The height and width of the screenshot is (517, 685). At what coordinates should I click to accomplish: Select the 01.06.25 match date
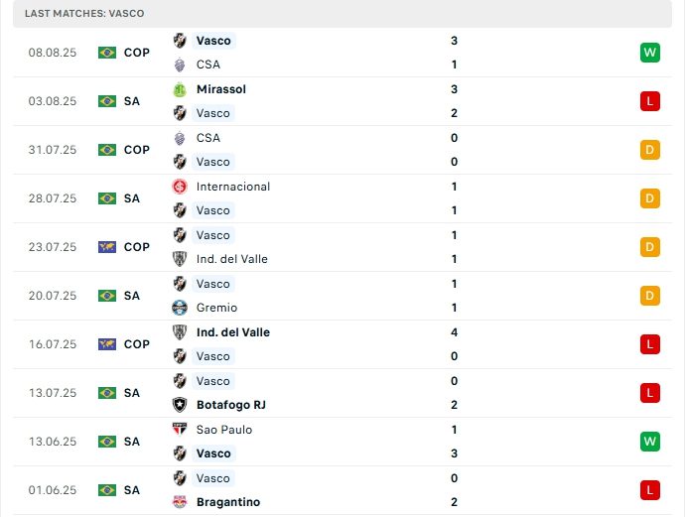point(53,490)
